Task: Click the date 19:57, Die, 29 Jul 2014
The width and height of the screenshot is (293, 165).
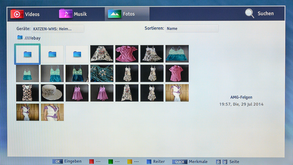Action: [241, 104]
